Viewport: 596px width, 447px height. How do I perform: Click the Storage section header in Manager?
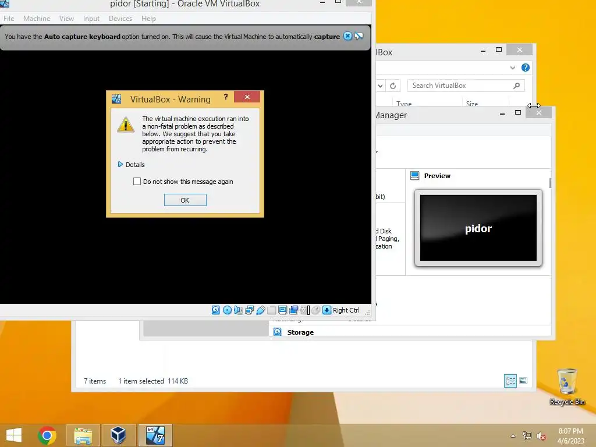pos(300,332)
